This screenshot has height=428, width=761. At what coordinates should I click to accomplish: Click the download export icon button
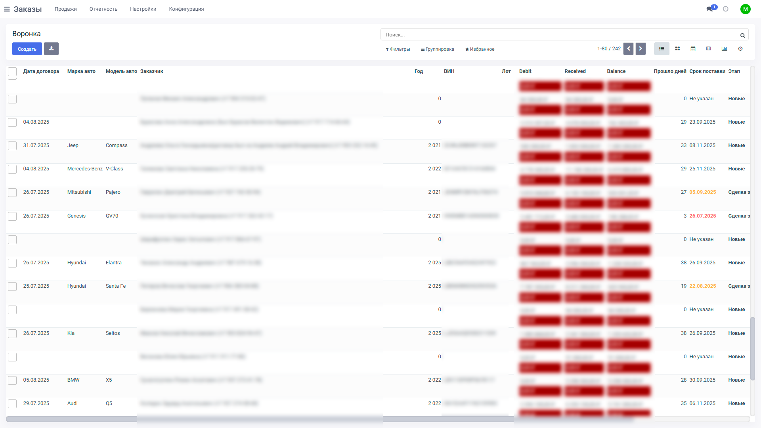51,49
